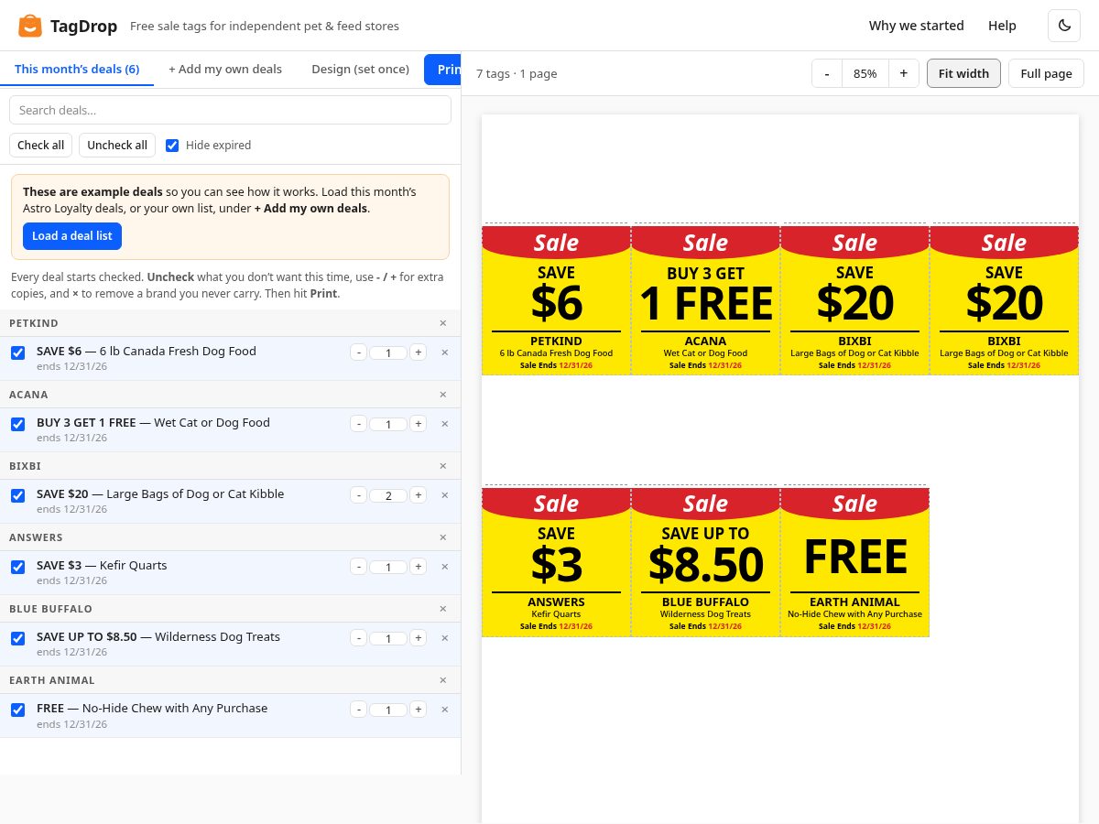Decrease copies for Kefir Quarts deal
This screenshot has width=1099, height=824.
[359, 567]
